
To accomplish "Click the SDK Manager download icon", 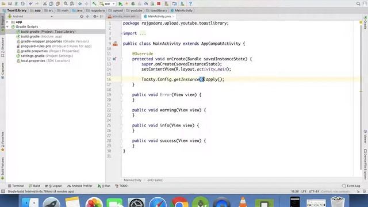I will coord(182,3).
